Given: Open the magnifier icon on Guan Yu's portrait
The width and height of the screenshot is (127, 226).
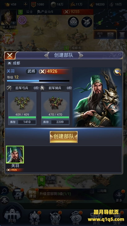Looking at the screenshot, I should pyautogui.click(x=117, y=72).
